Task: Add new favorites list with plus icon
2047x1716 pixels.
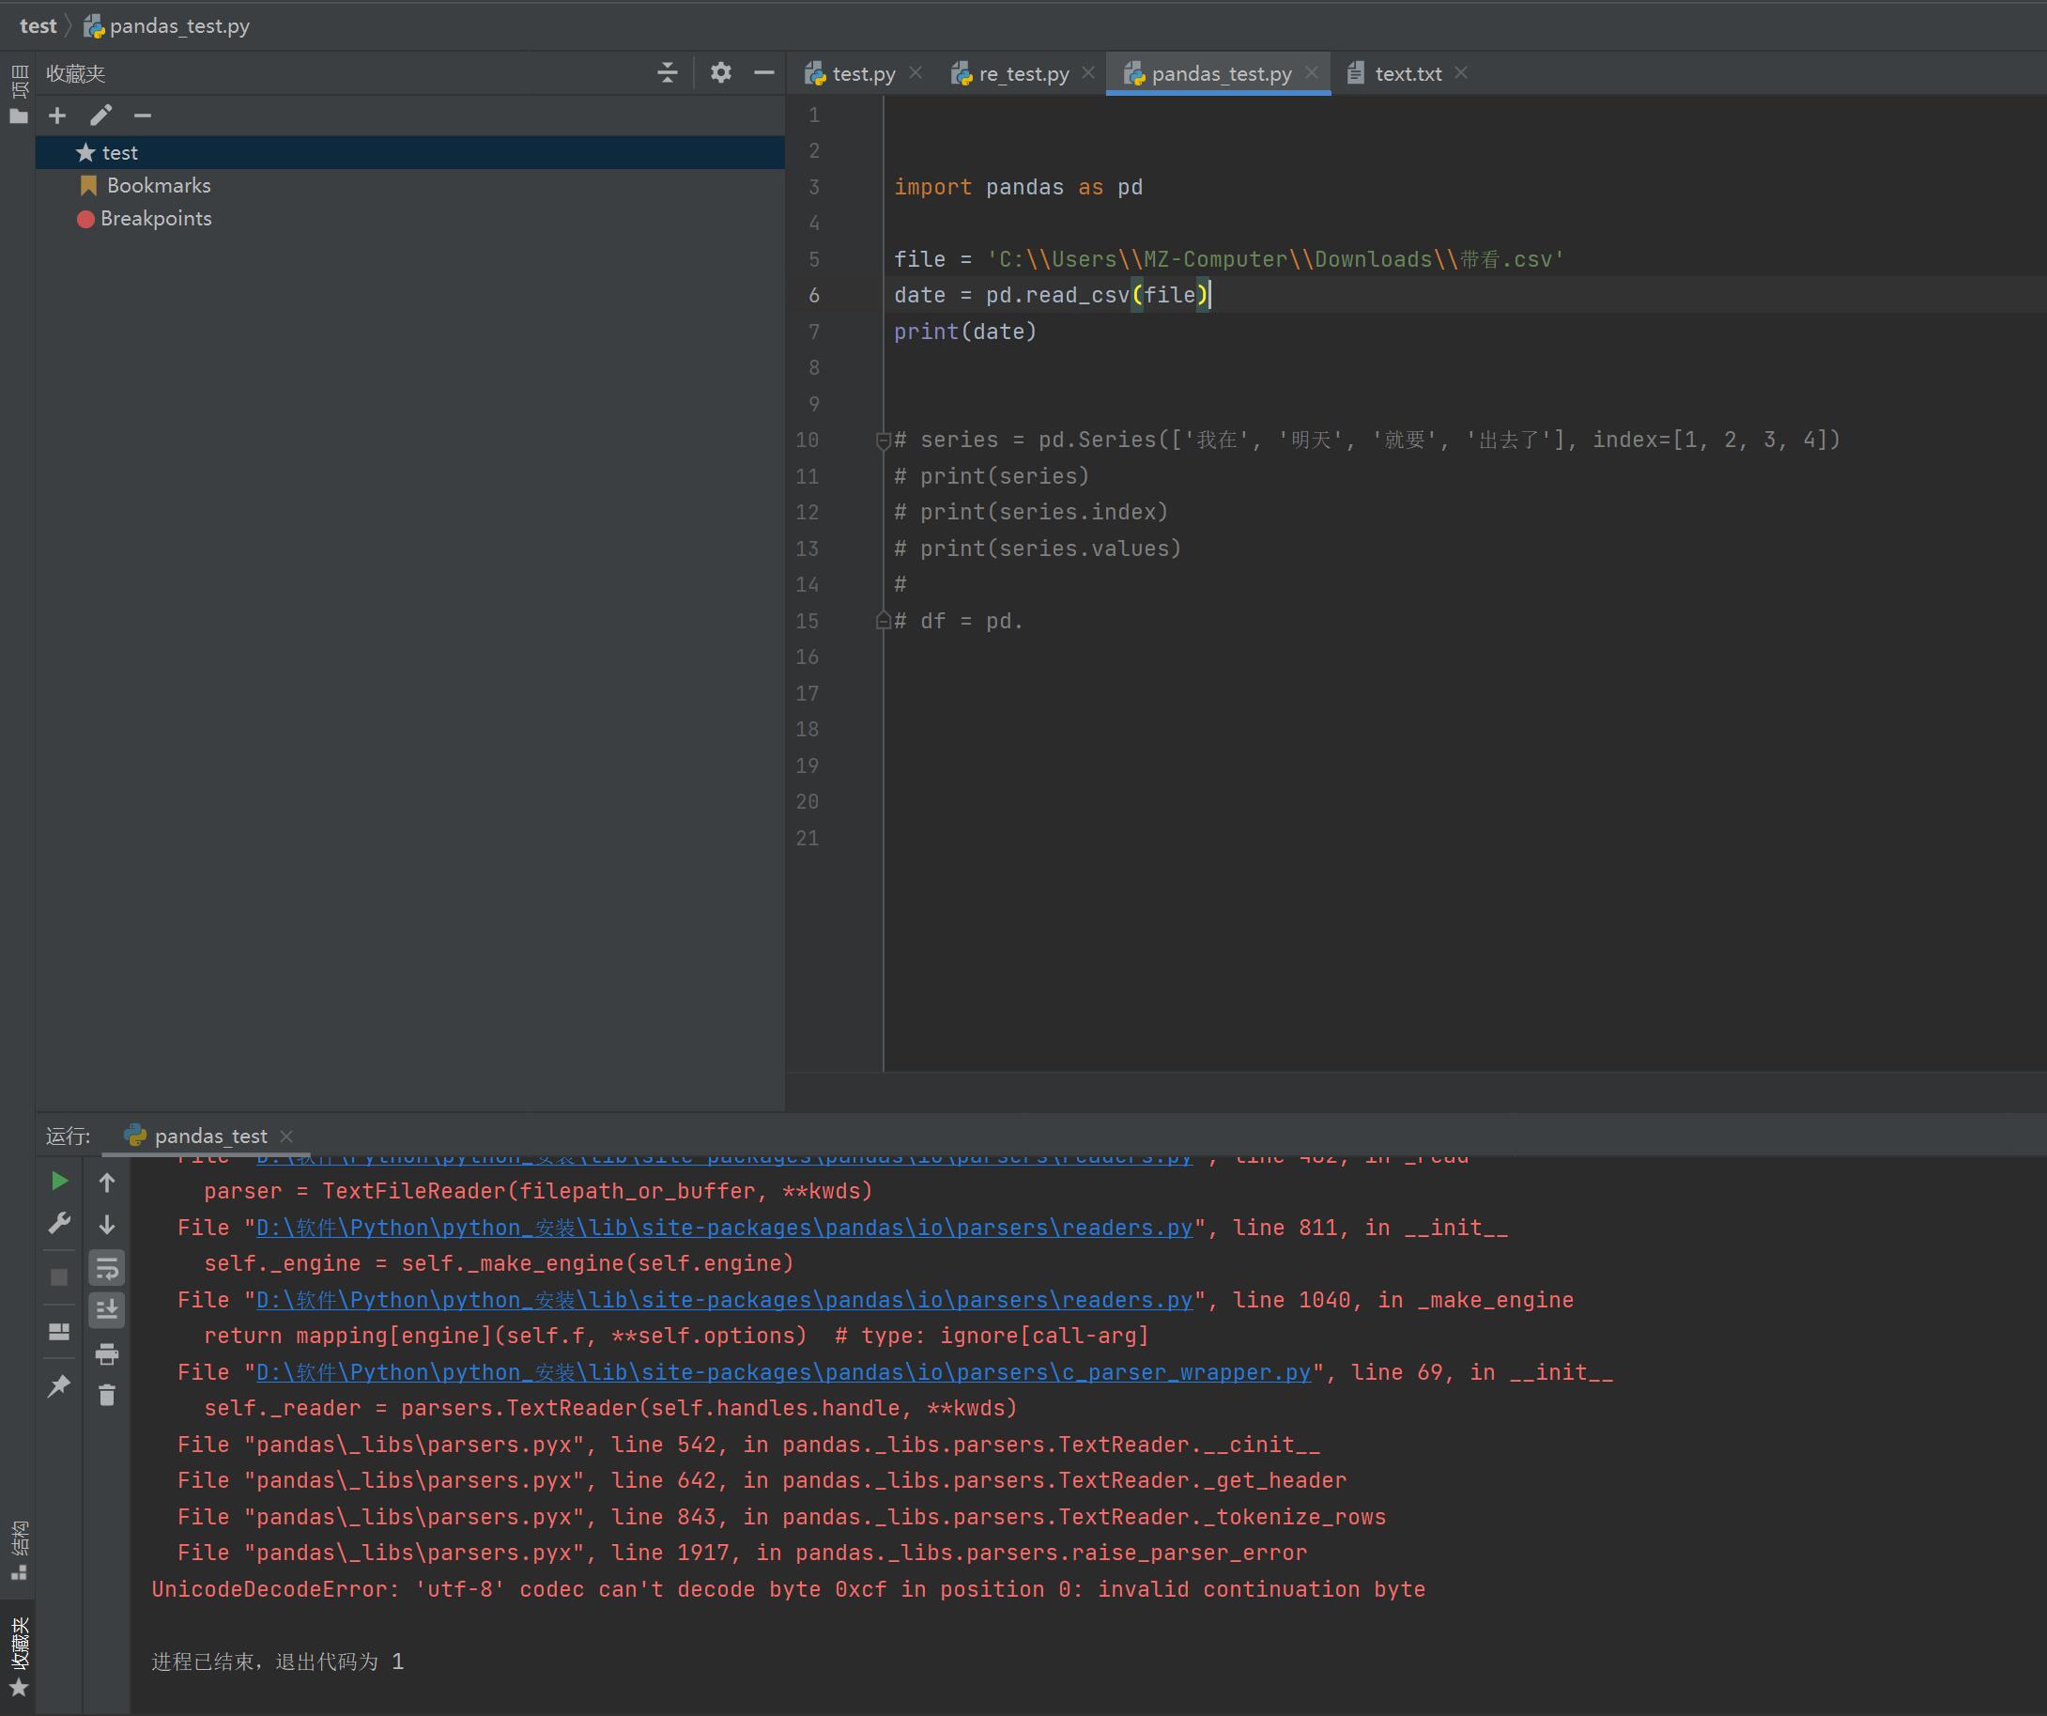Action: [57, 116]
